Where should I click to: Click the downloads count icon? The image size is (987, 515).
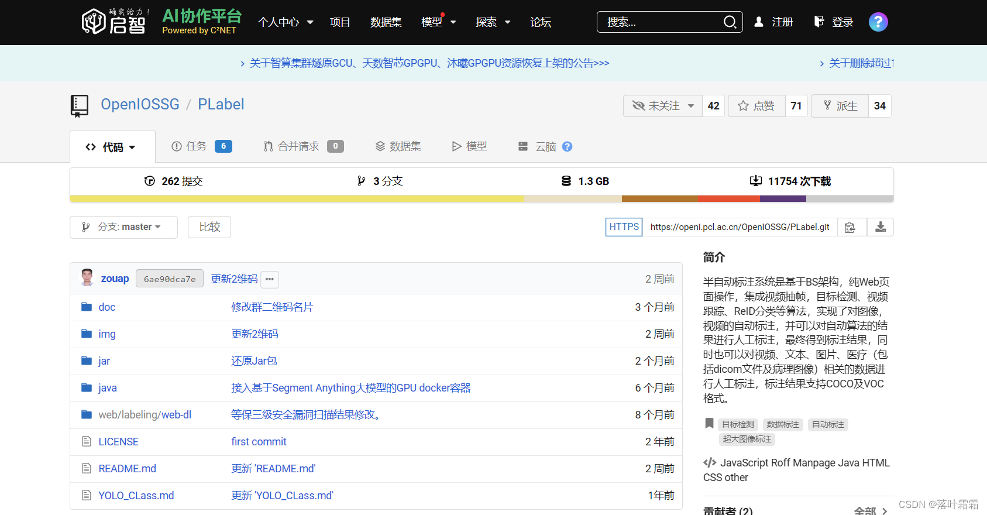click(756, 180)
